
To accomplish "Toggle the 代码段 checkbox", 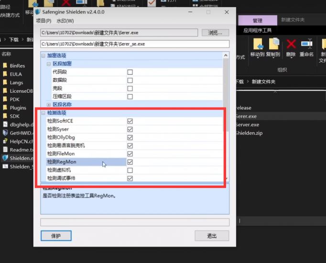I will pyautogui.click(x=130, y=72).
